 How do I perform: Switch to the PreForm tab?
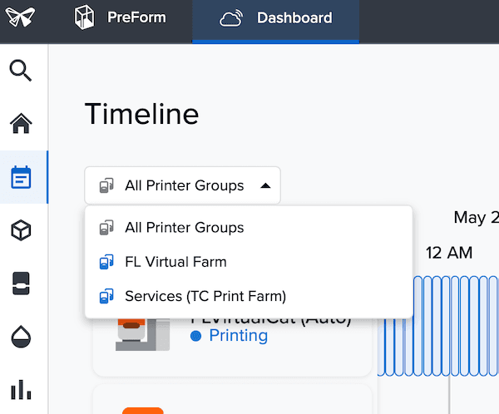pos(121,17)
